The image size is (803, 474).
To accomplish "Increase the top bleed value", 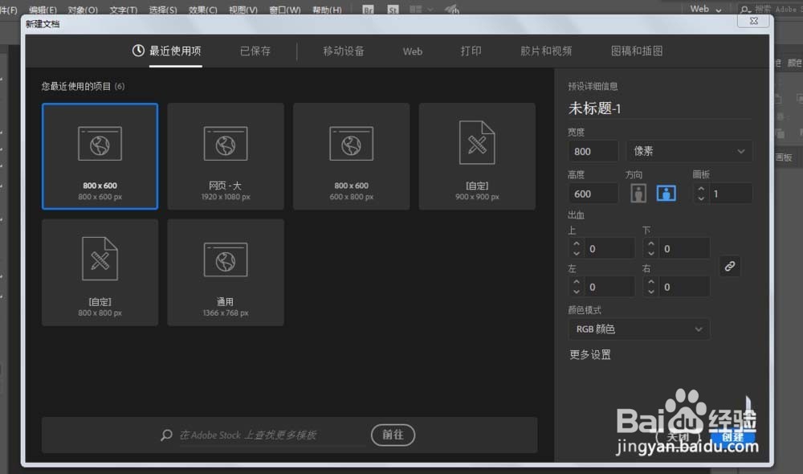I will [577, 244].
